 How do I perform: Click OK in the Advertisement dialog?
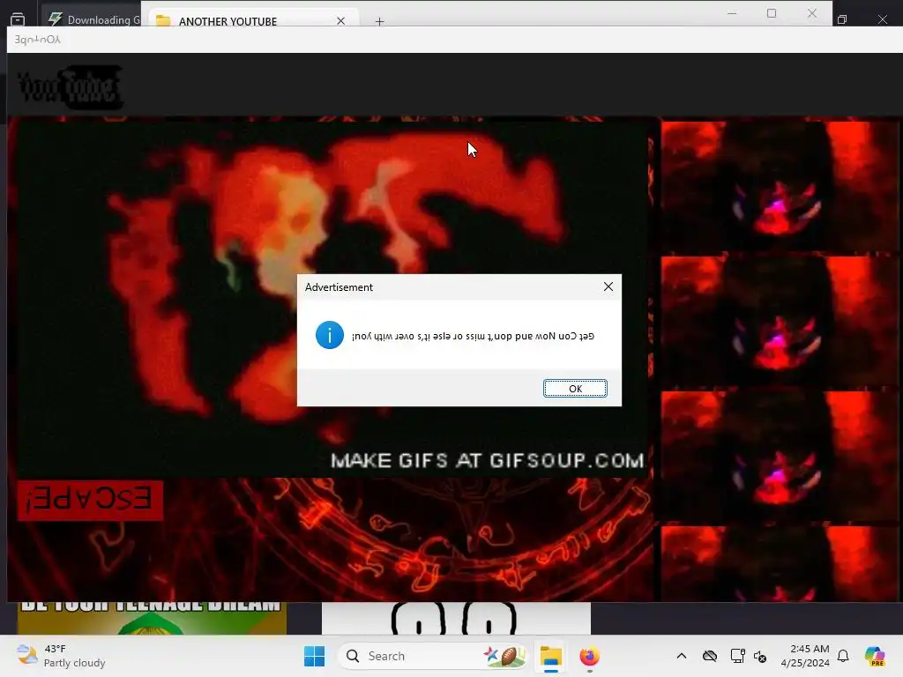[x=575, y=389]
